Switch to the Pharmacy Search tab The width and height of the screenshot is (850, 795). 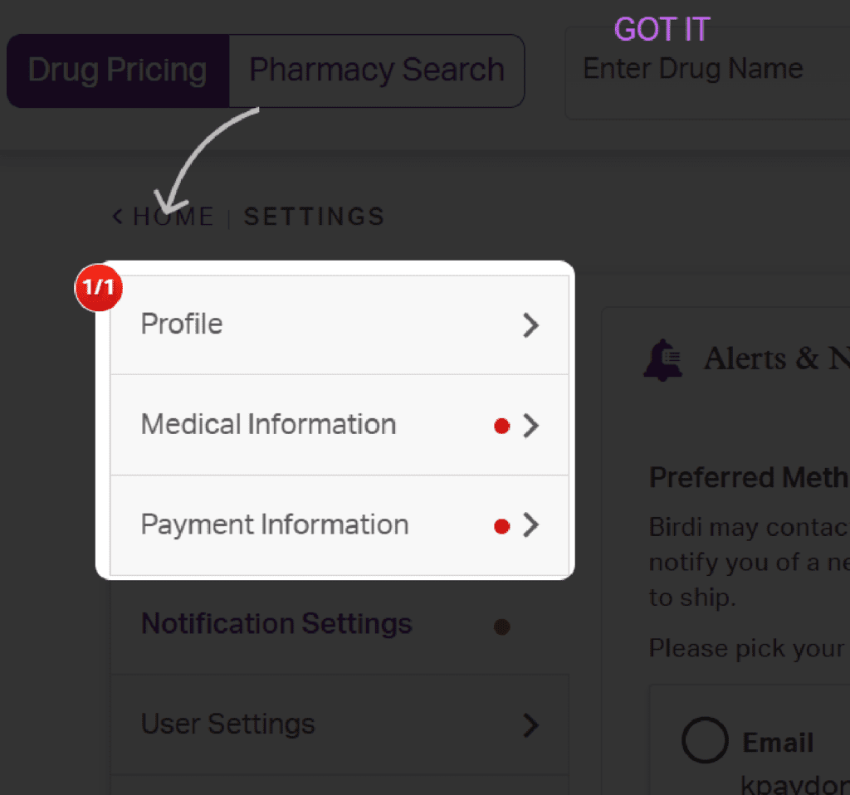click(377, 71)
